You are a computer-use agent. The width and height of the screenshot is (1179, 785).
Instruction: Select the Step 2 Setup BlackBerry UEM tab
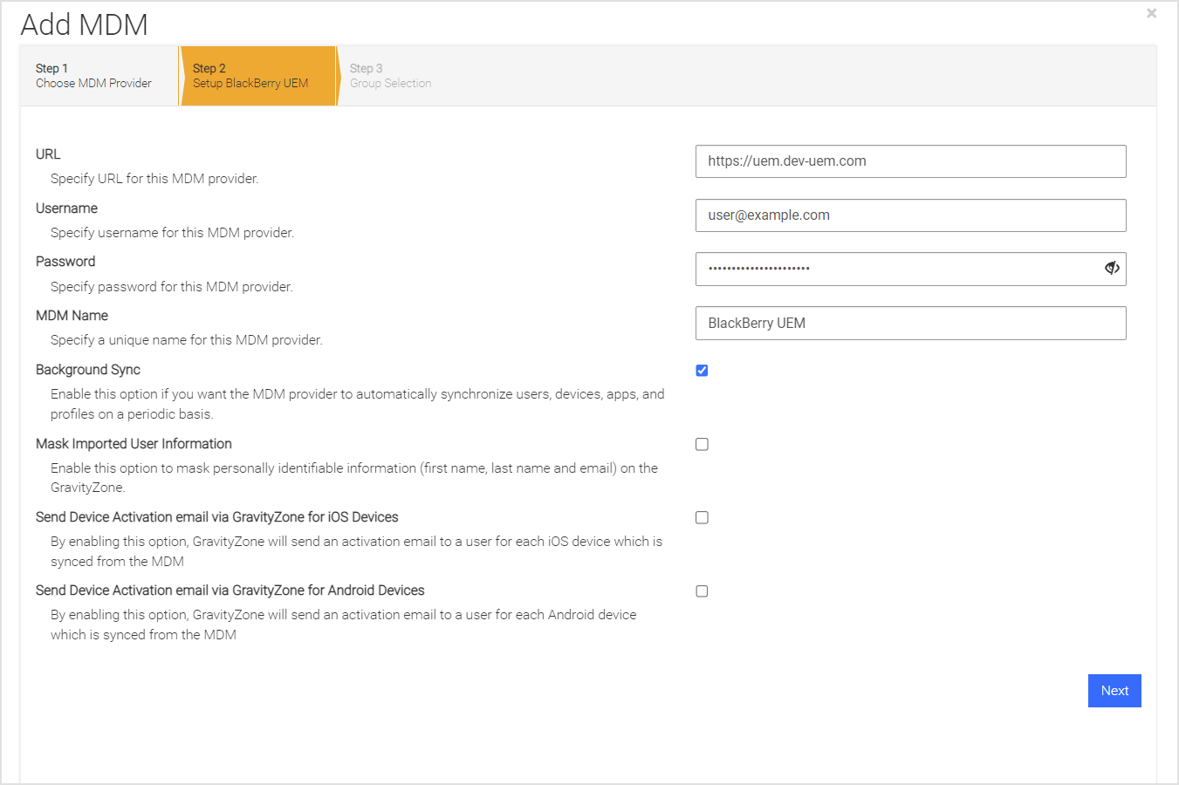pyautogui.click(x=257, y=76)
